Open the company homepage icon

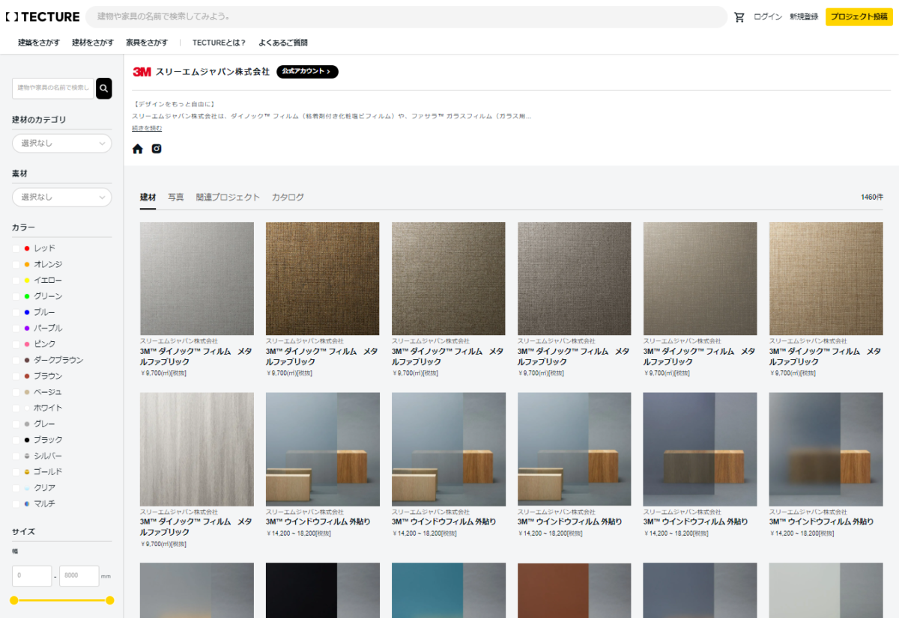(137, 149)
